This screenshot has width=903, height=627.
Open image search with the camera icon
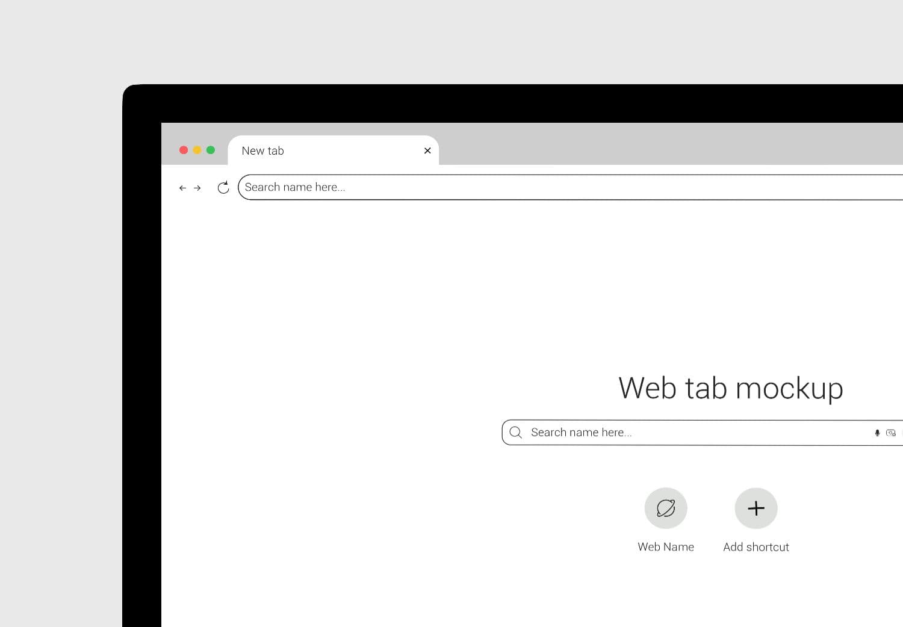click(x=891, y=433)
